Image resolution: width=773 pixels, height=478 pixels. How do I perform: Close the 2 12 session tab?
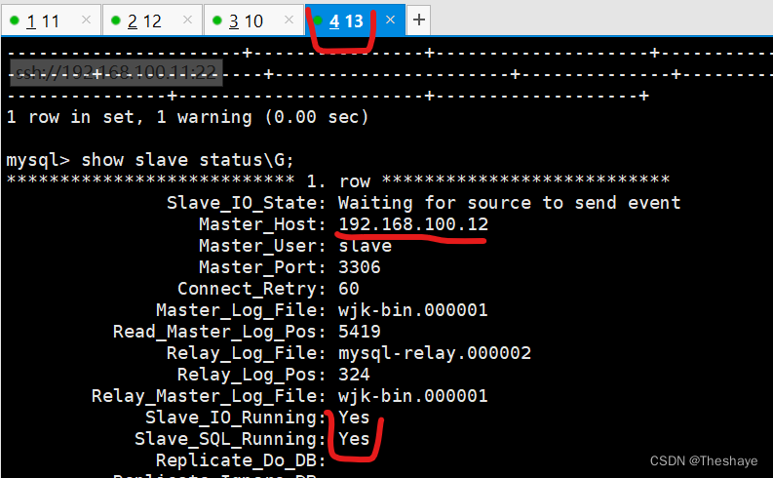click(x=187, y=20)
